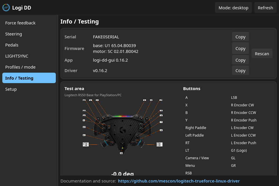Click the LT button indicator

point(187,151)
